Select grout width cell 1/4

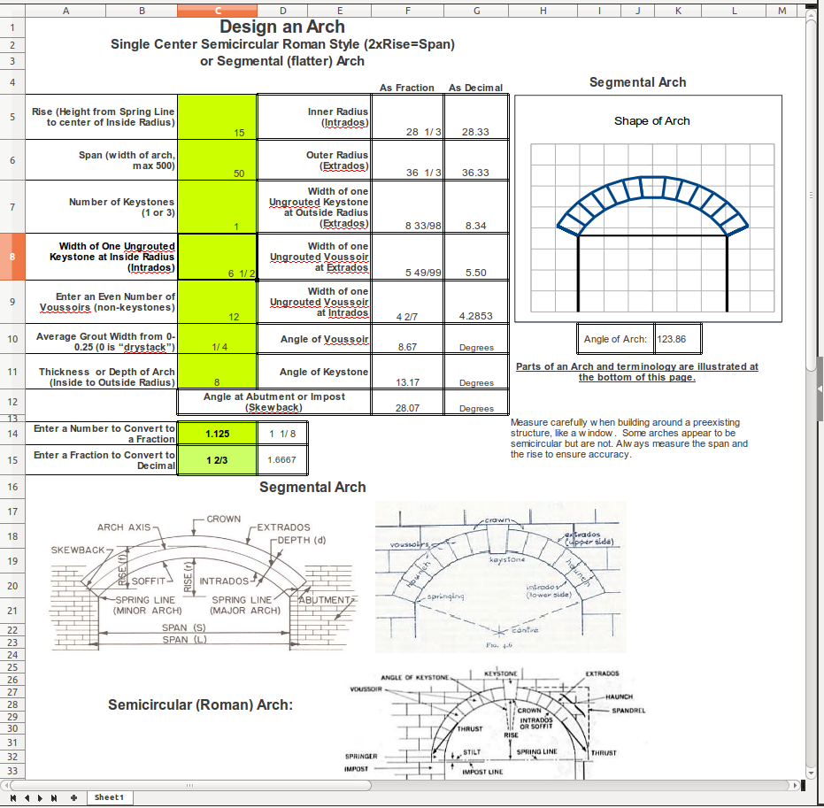(217, 339)
